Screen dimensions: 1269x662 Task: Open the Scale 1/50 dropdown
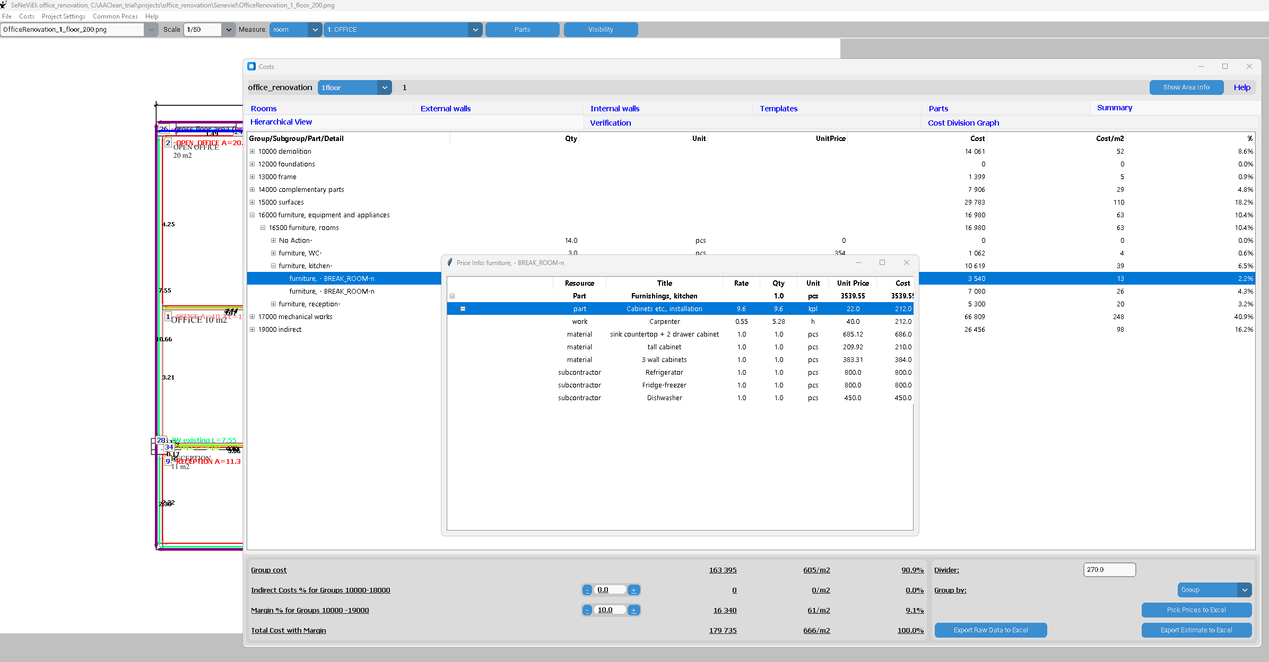[229, 30]
